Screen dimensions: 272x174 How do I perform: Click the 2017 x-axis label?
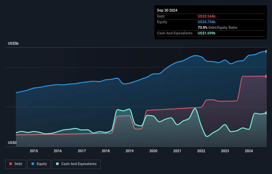(82, 151)
